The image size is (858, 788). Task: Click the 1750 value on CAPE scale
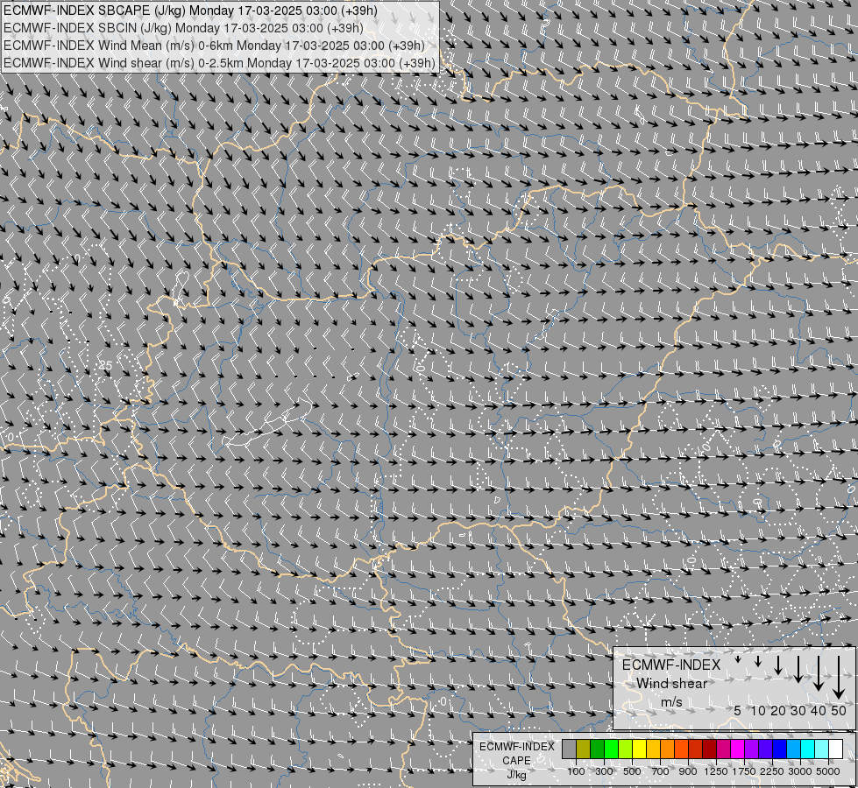[744, 771]
